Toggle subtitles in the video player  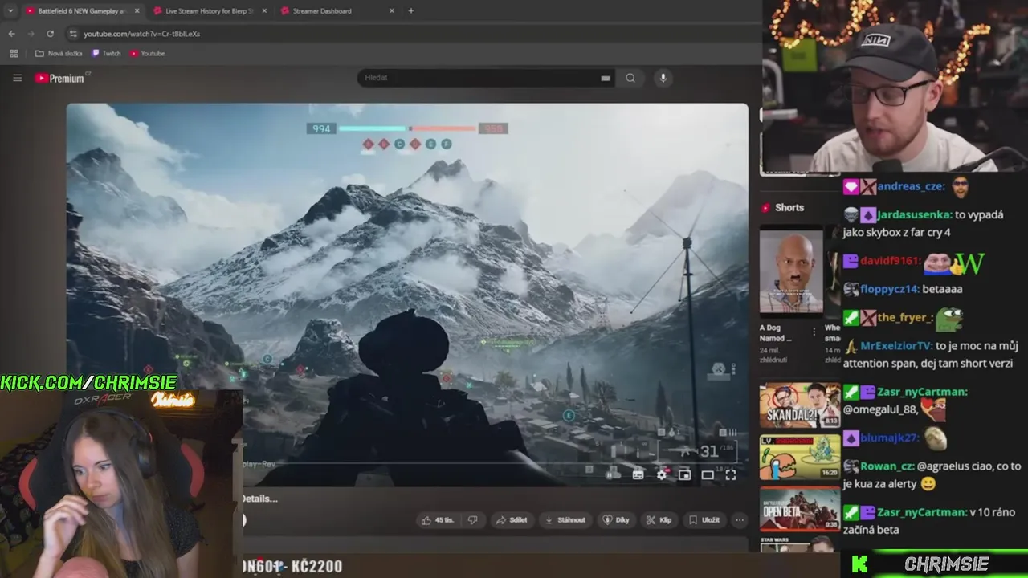(638, 474)
